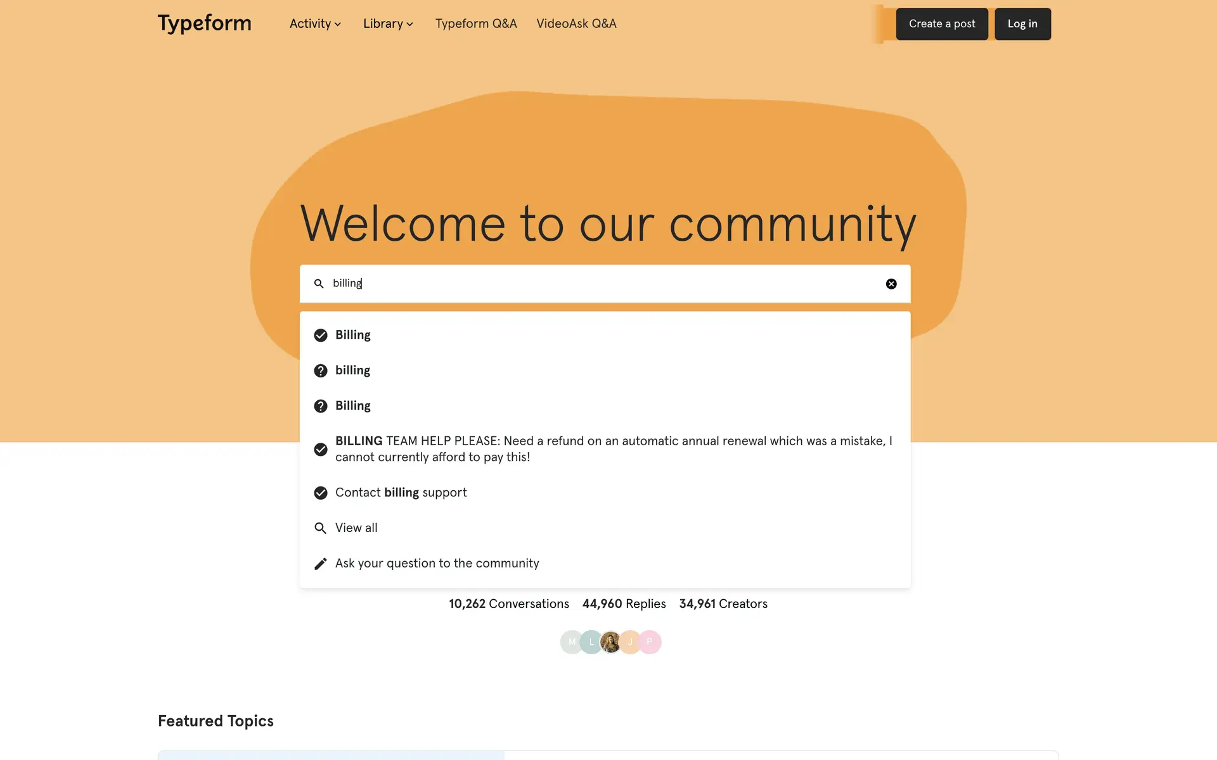
Task: Select the Contact billing support suggestion
Action: click(401, 493)
